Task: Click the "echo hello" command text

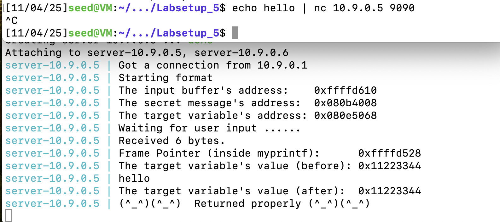Action: [x=263, y=8]
